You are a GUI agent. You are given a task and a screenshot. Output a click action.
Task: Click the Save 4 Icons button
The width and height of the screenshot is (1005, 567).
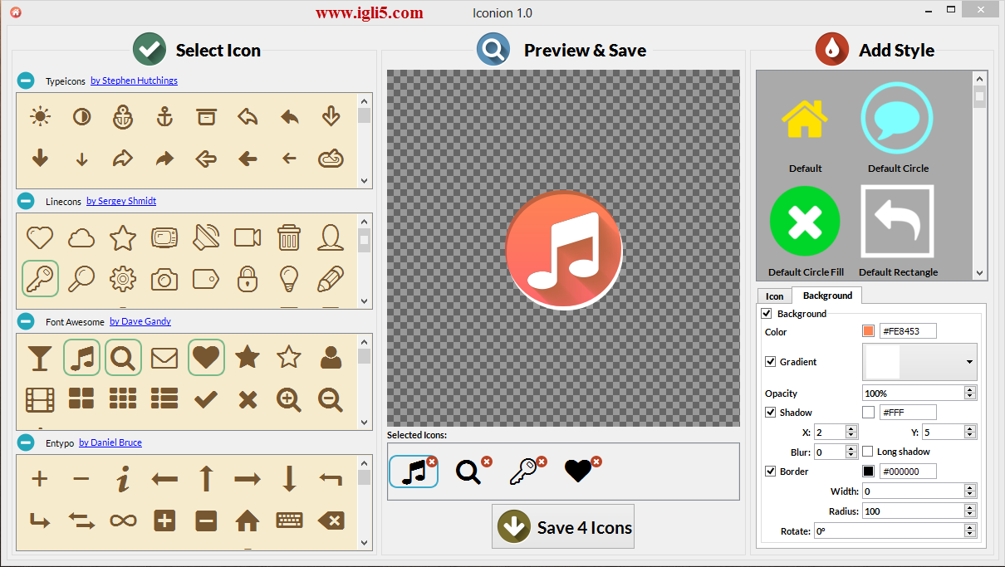[563, 527]
